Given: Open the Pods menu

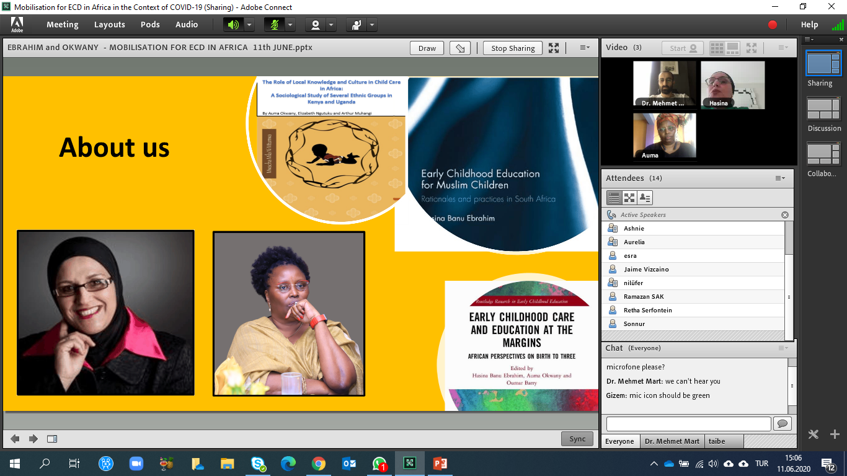Looking at the screenshot, I should click(x=150, y=25).
